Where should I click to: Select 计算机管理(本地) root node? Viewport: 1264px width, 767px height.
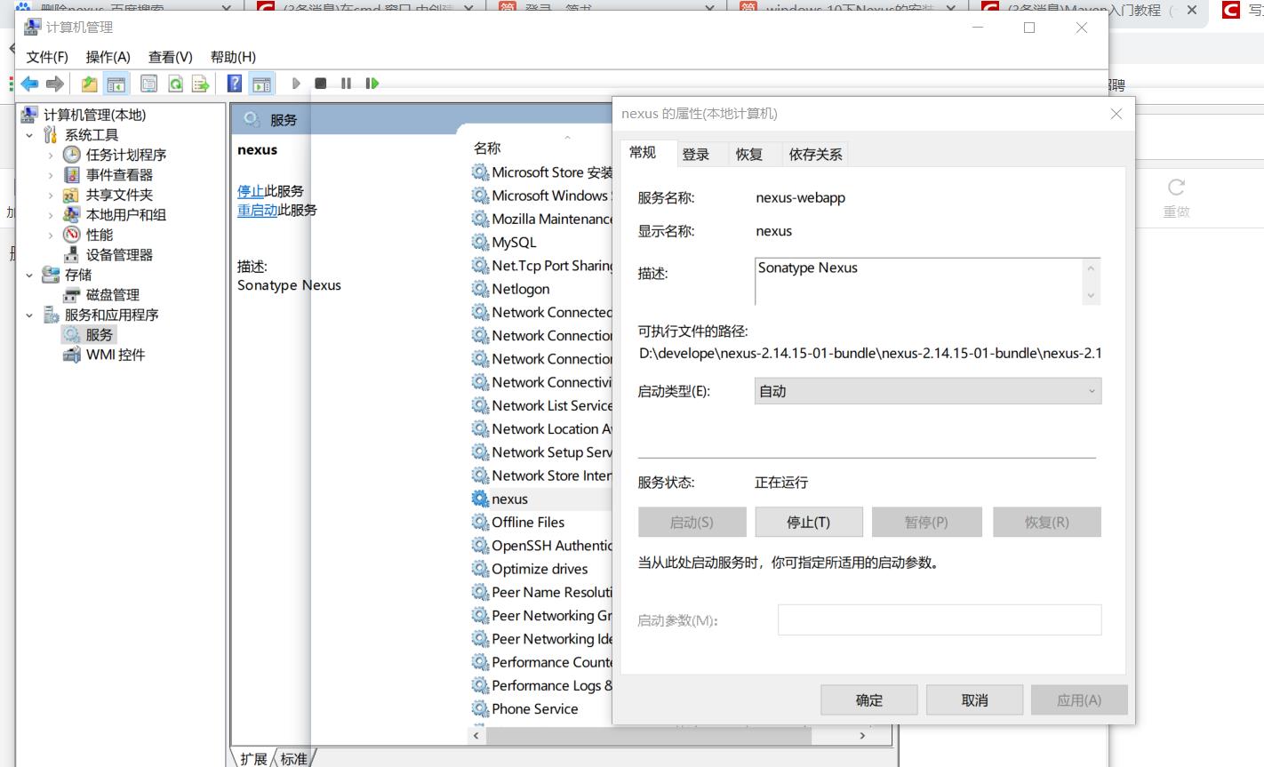click(x=94, y=115)
